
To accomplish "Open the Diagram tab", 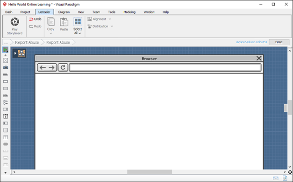I will tap(64, 12).
